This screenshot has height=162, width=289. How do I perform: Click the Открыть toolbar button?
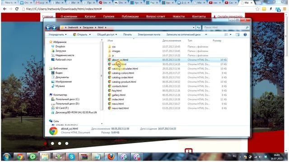[80, 35]
